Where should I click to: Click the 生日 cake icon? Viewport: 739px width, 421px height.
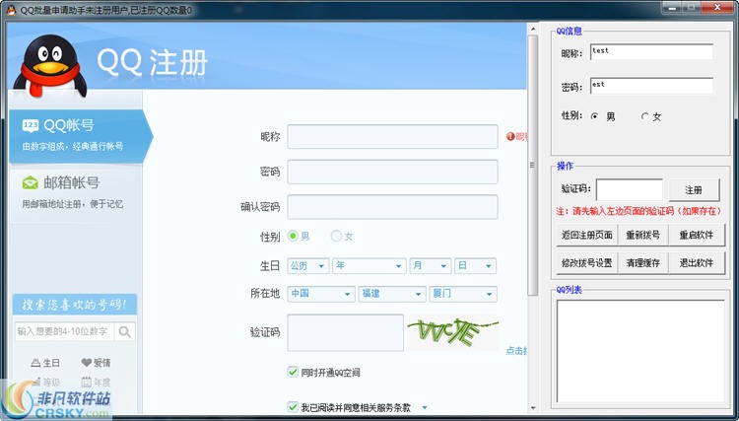pyautogui.click(x=35, y=363)
